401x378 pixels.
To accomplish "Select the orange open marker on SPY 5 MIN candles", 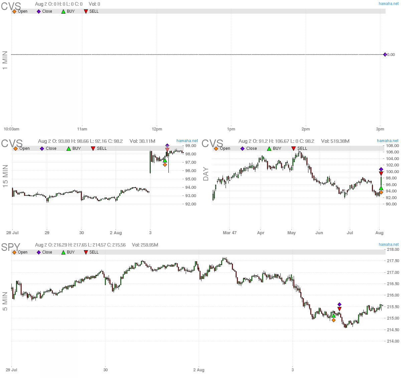I will click(x=333, y=320).
